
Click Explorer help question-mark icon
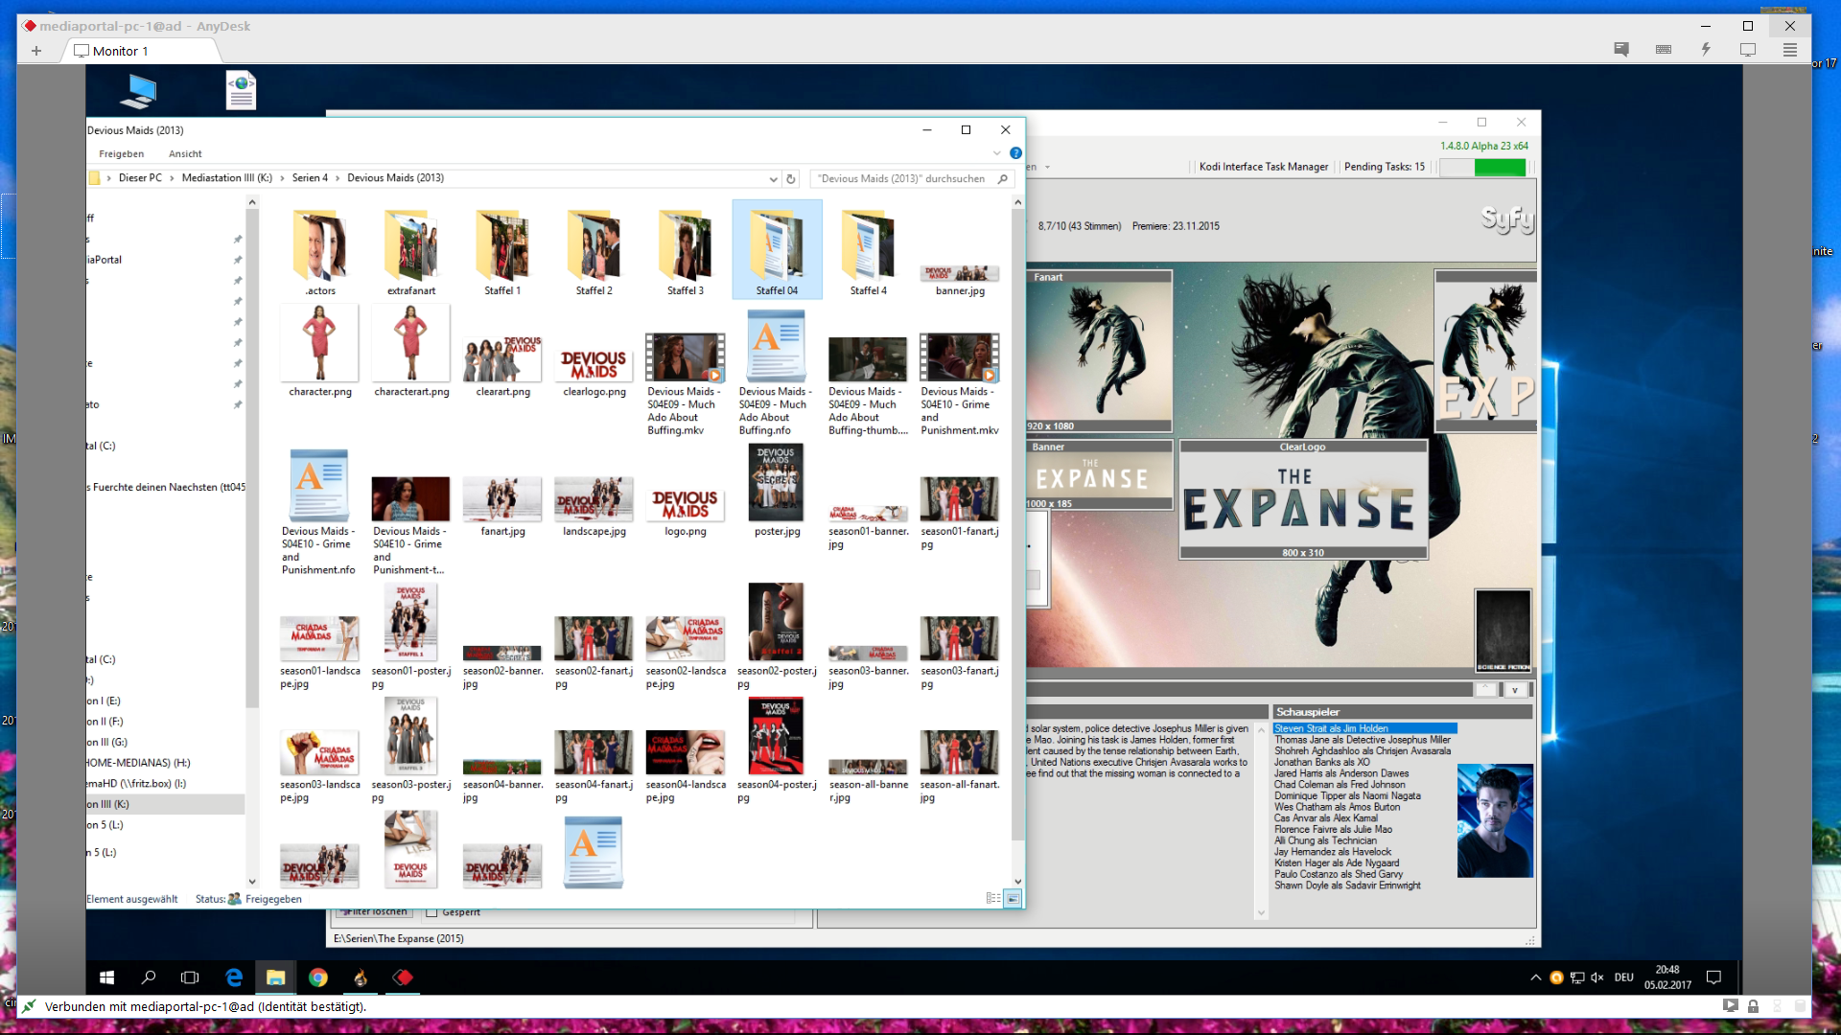coord(1015,153)
